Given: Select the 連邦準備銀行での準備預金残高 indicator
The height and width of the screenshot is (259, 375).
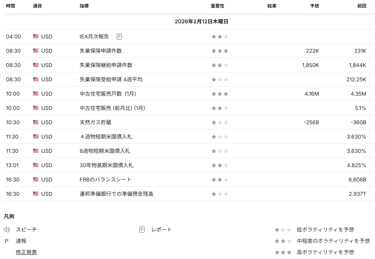Looking at the screenshot, I should [x=116, y=194].
